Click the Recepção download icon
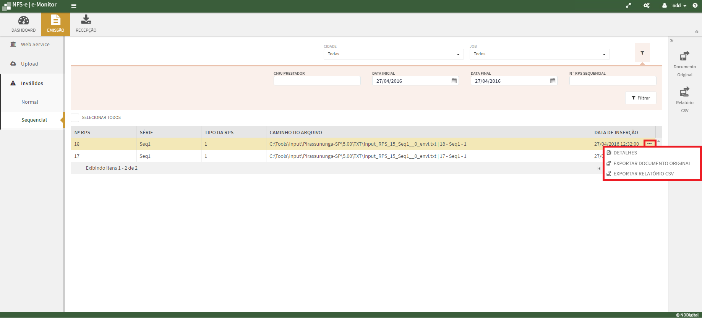Screen dimensions: 702x318 click(86, 19)
